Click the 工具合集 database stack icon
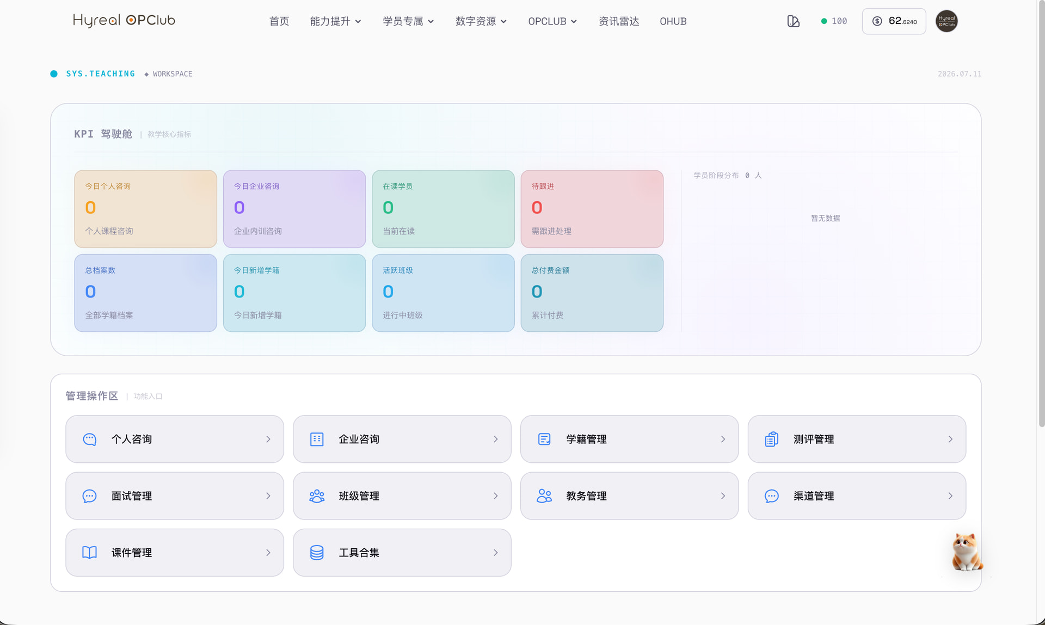This screenshot has height=625, width=1045. (x=317, y=553)
